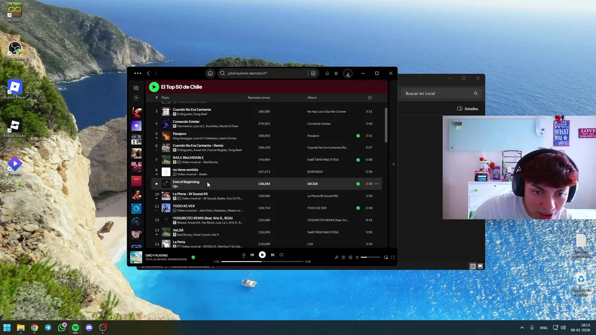The width and height of the screenshot is (596, 335).
Task: Mute using the speaker volume icon
Action: [x=357, y=257]
